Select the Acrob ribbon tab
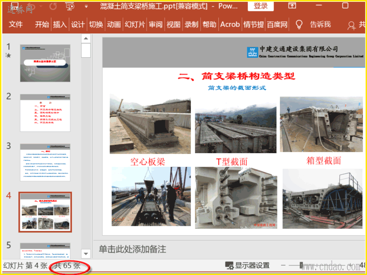367x275 pixels. click(230, 24)
